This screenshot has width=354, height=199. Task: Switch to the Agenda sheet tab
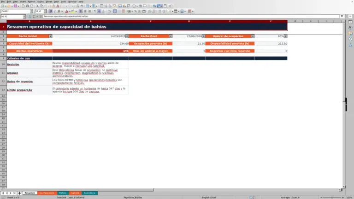(75, 193)
